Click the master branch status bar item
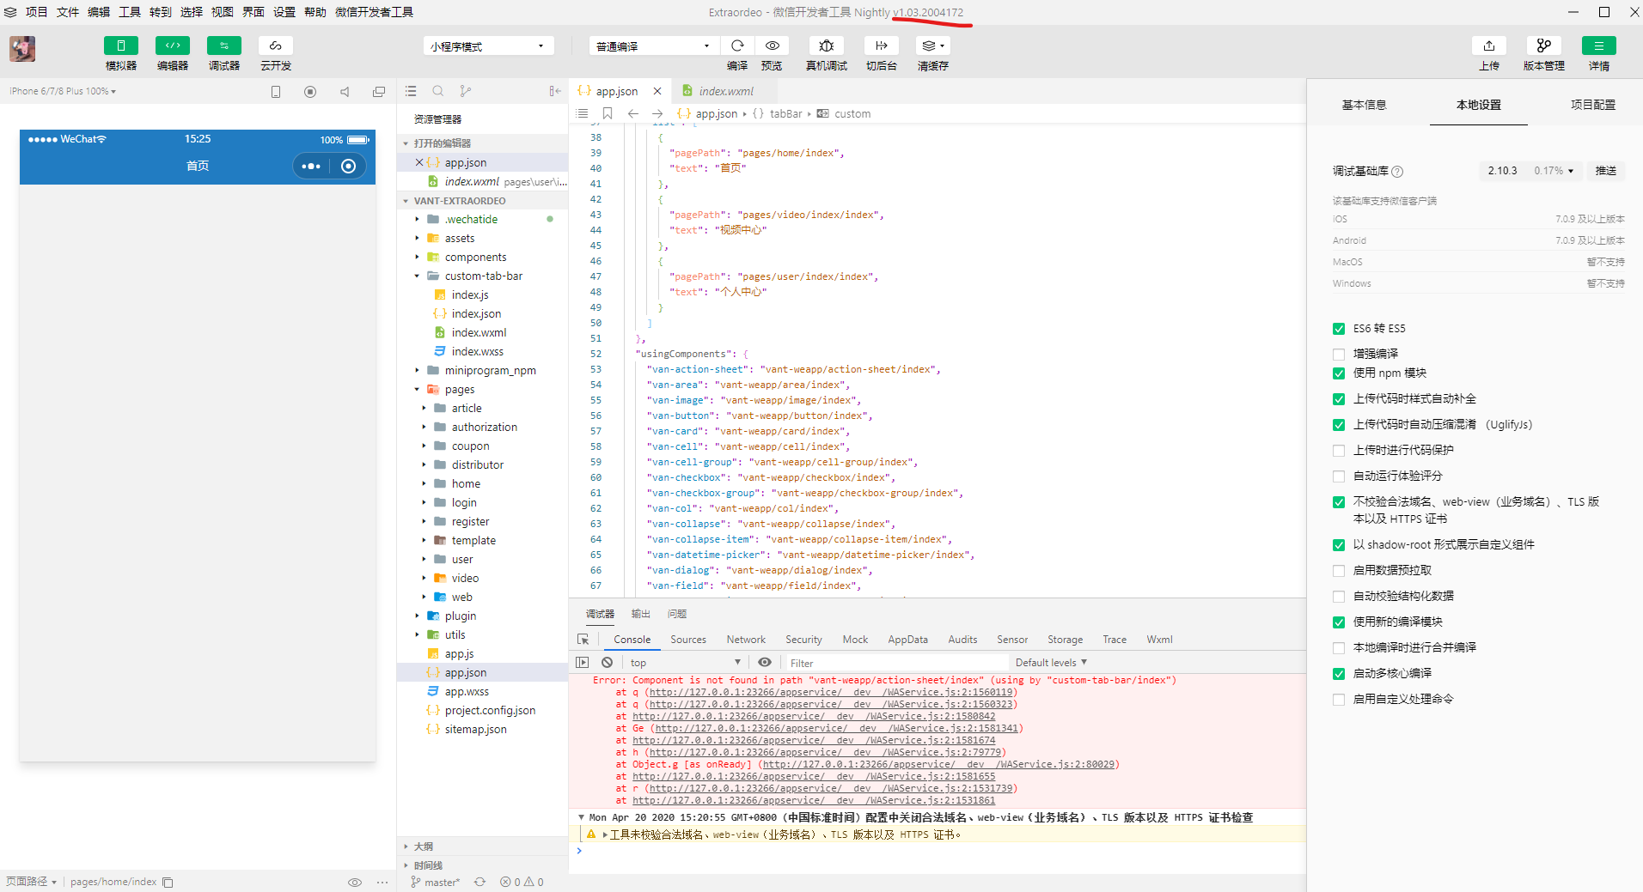Viewport: 1643px width, 892px height. coord(436,882)
